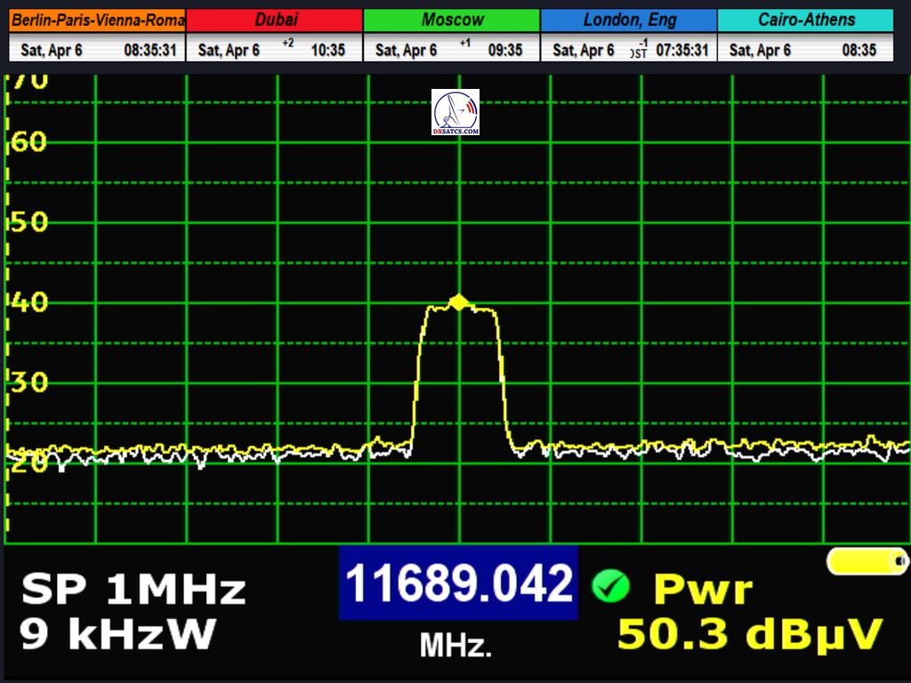The width and height of the screenshot is (911, 683).
Task: Select the green Moscow clock header
Action: (452, 20)
